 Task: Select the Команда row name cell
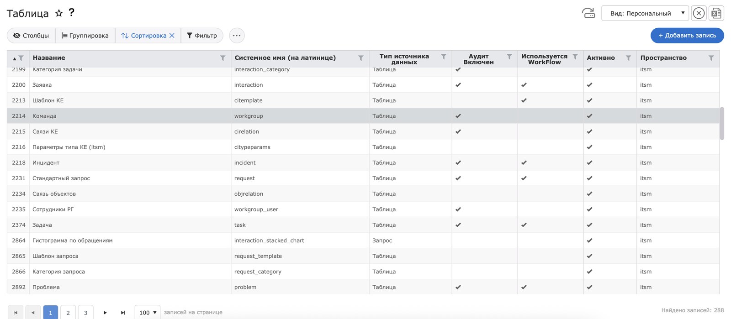coord(130,116)
